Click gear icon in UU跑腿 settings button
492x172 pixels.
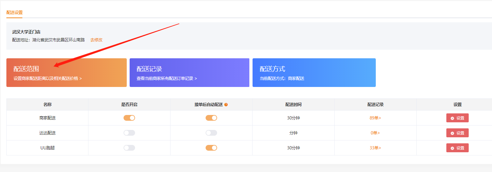pos(452,148)
